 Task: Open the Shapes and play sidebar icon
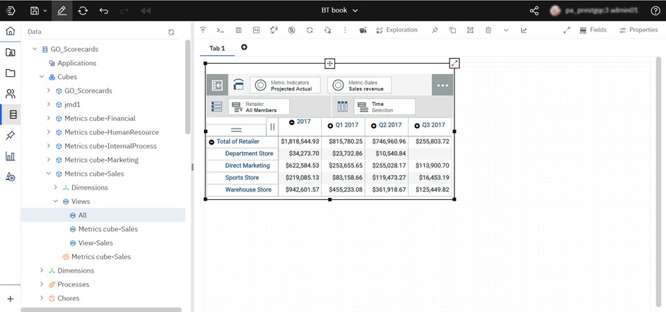10,176
